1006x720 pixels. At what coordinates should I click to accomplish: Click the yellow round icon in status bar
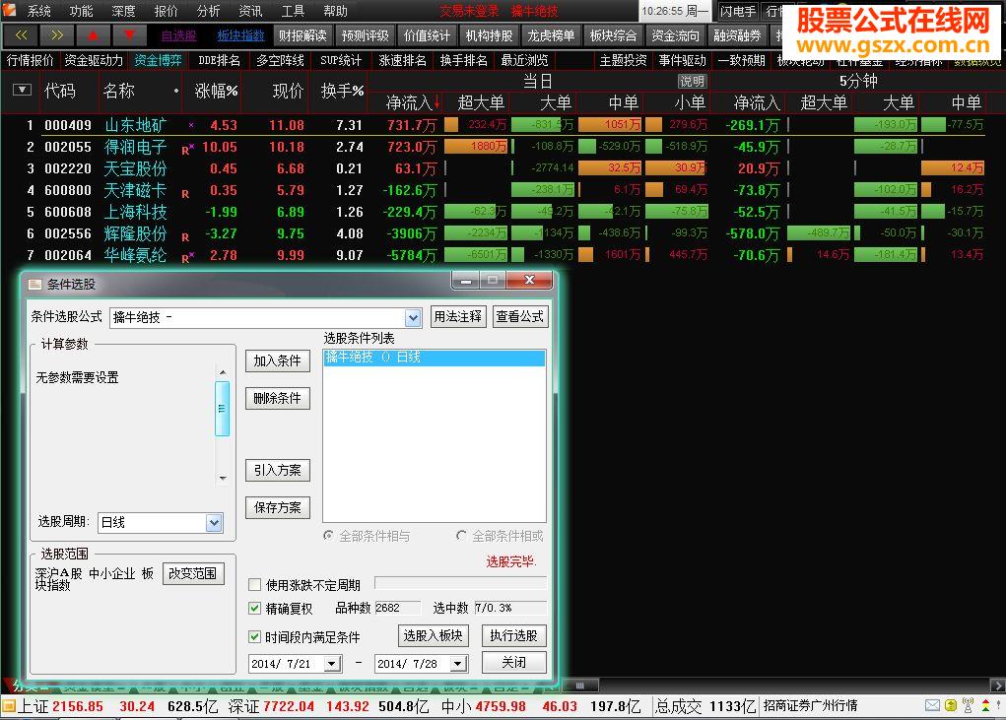pyautogui.click(x=950, y=706)
